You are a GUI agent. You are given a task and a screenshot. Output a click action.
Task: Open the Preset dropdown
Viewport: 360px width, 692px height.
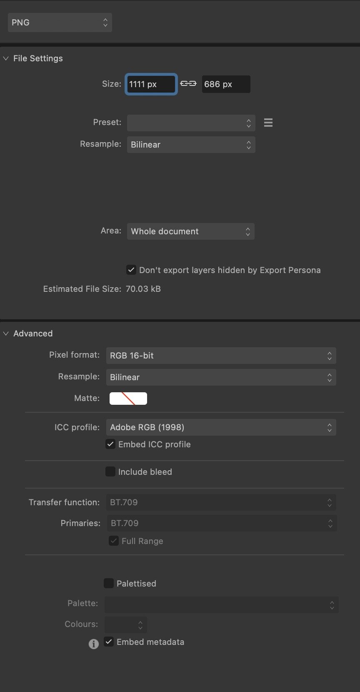(x=191, y=123)
